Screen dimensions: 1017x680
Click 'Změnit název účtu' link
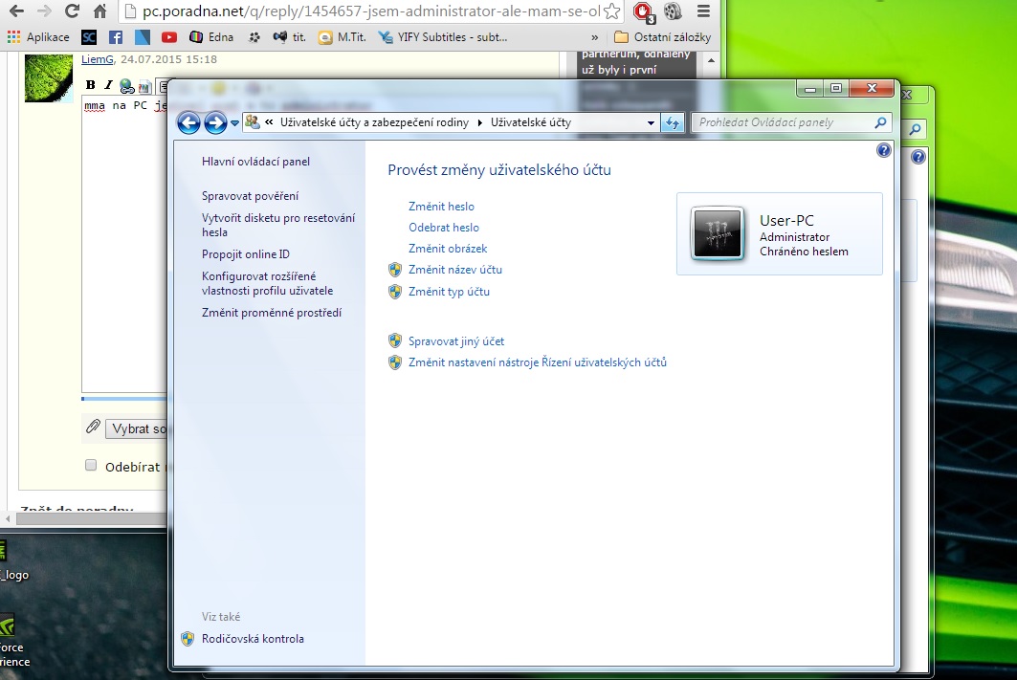pyautogui.click(x=454, y=270)
